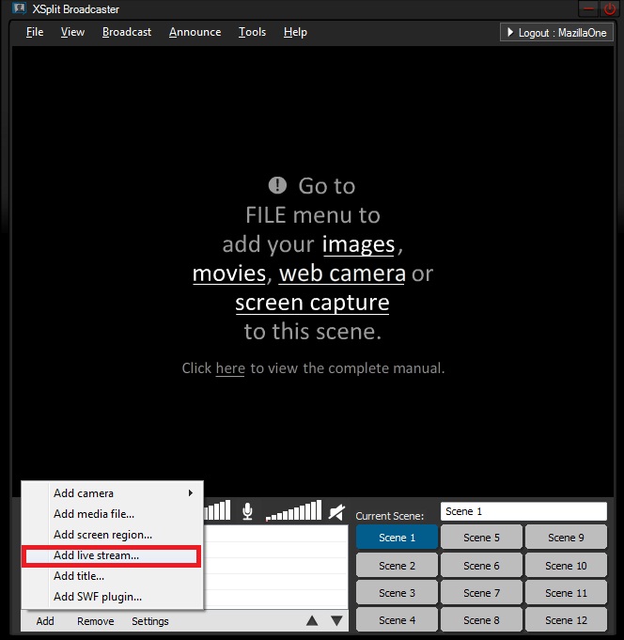Follow the screen capture link
Screen dimensions: 624x640
point(312,303)
